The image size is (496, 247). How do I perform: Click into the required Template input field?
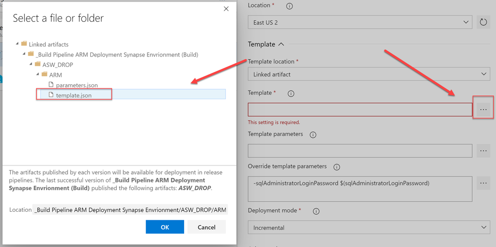tap(360, 110)
